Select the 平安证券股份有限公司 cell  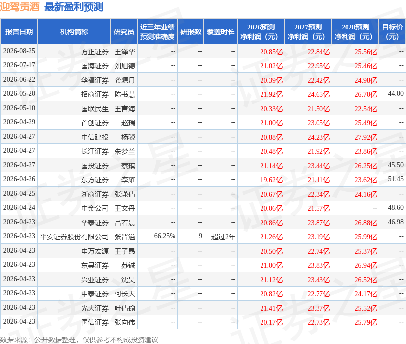[x=74, y=237]
